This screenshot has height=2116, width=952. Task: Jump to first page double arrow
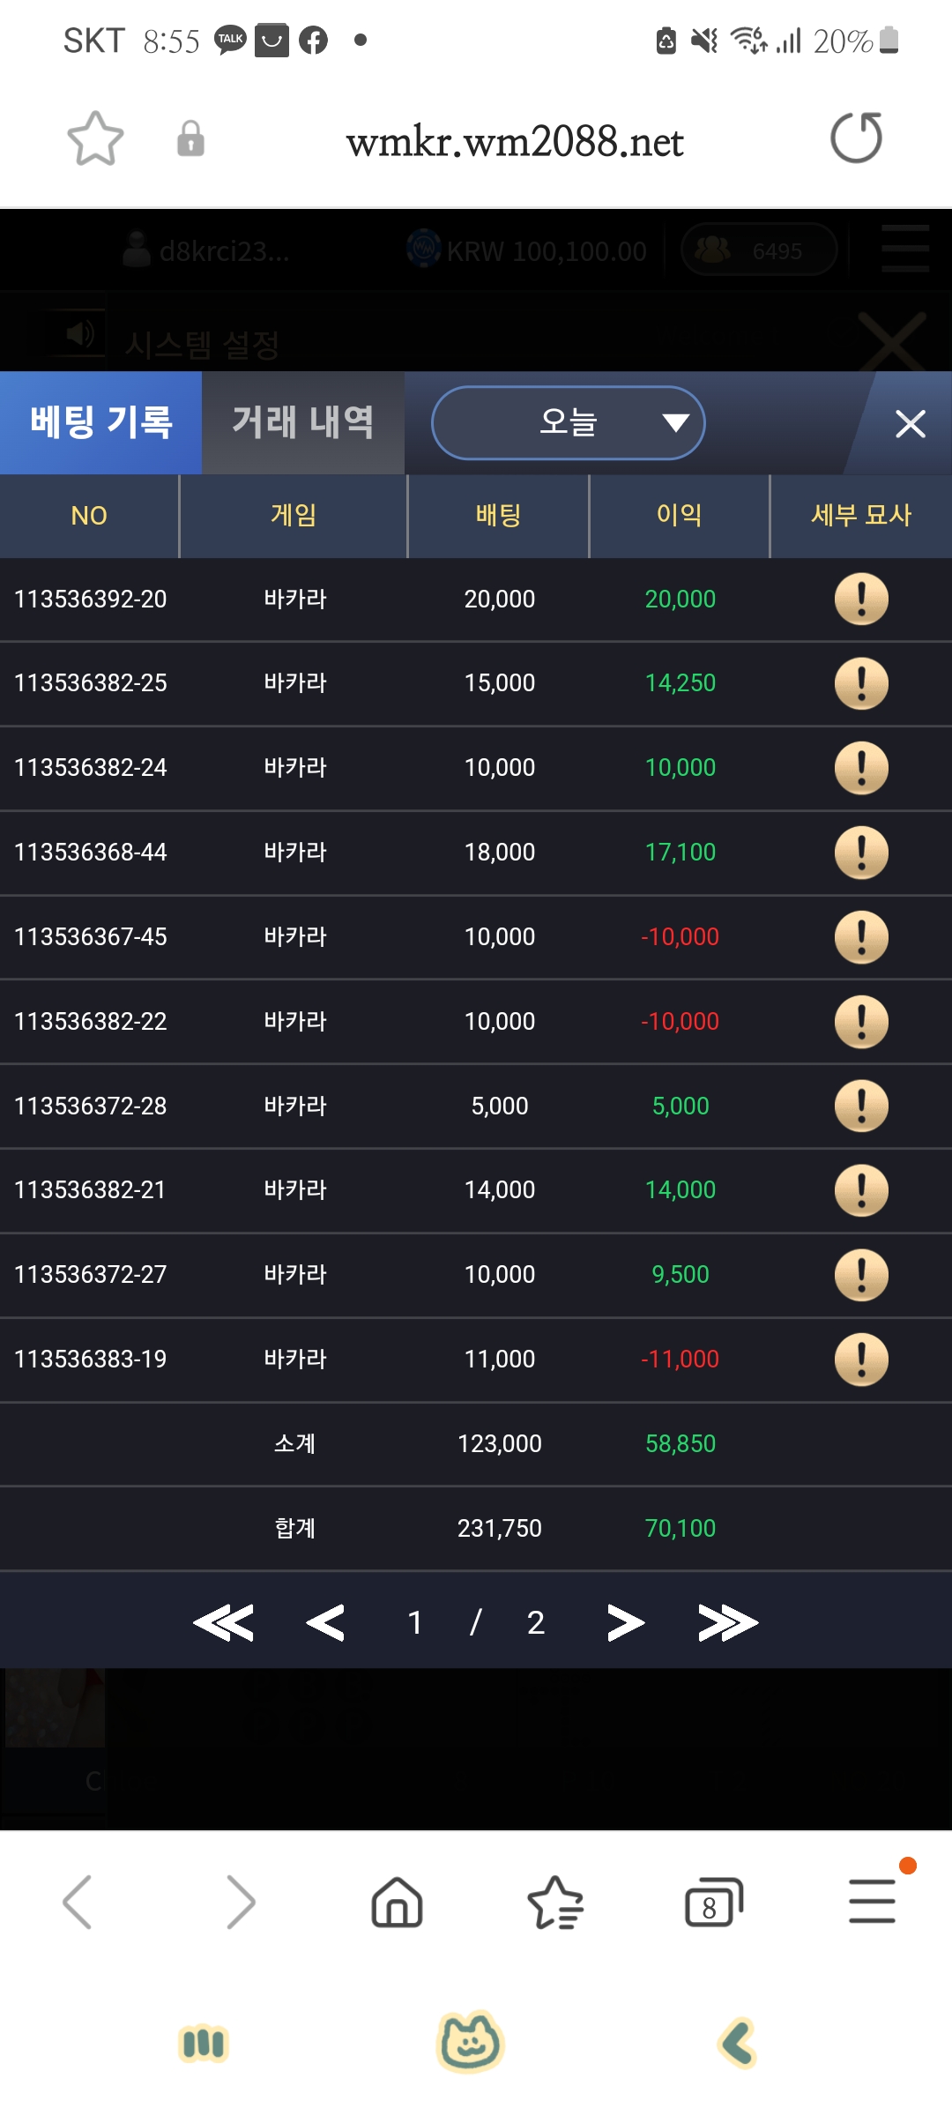click(x=224, y=1622)
